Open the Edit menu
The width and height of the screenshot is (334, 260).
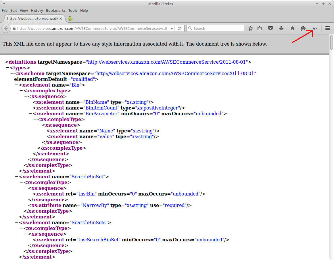[x=14, y=10]
